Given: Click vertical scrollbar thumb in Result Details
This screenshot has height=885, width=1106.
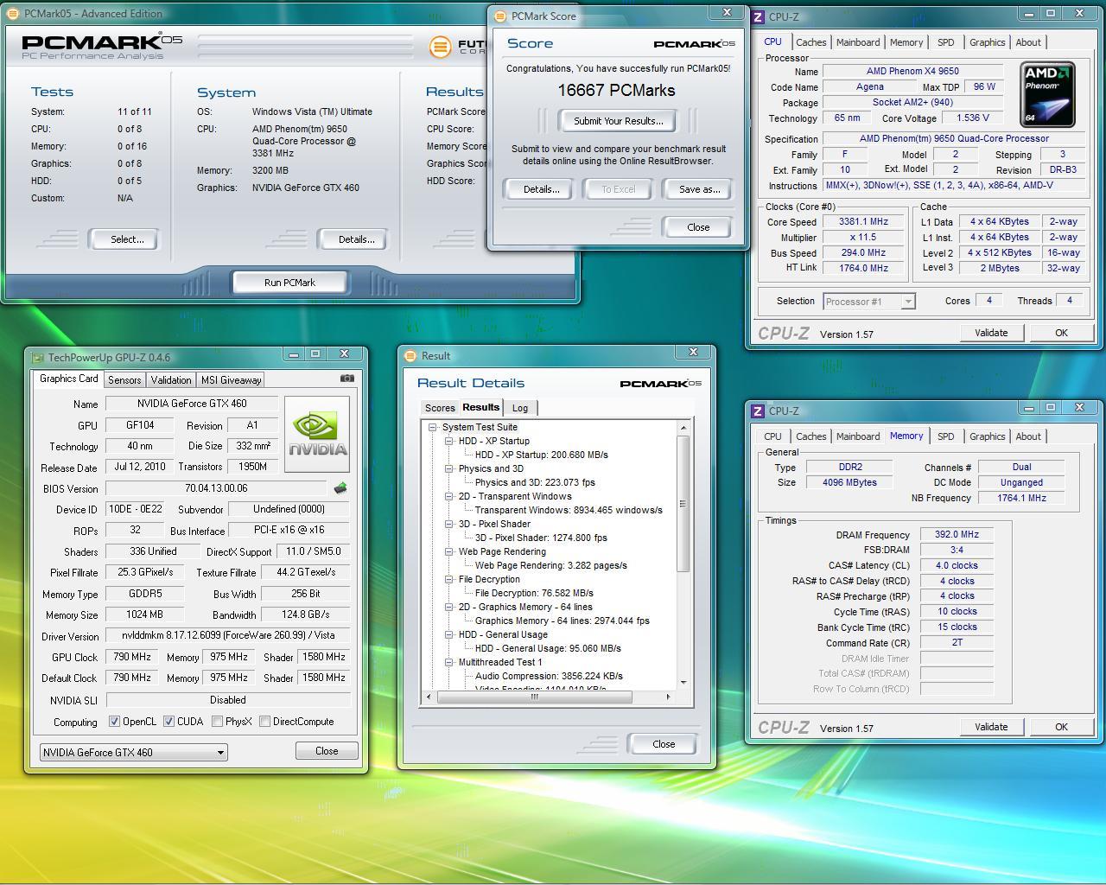Looking at the screenshot, I should tap(683, 504).
